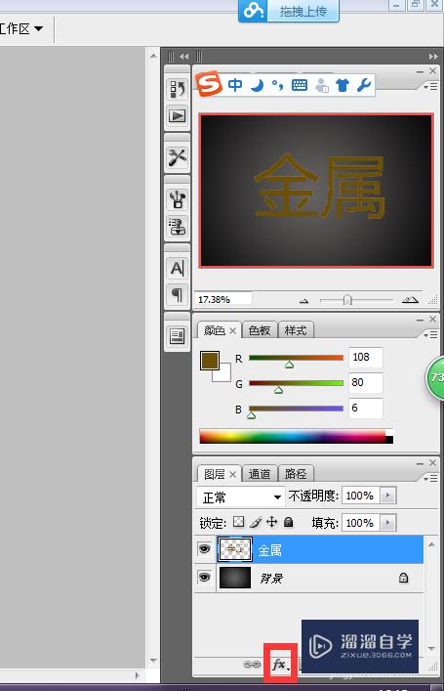The width and height of the screenshot is (444, 691).
Task: Toggle Sogou half/full-width moon icon
Action: (258, 85)
